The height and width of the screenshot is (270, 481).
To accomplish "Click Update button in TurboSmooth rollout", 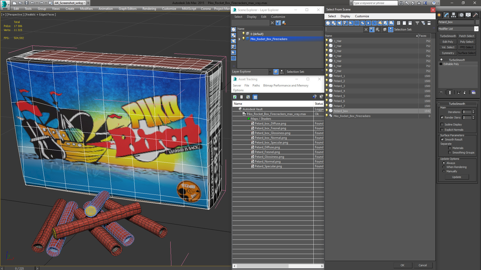I will pos(456,177).
